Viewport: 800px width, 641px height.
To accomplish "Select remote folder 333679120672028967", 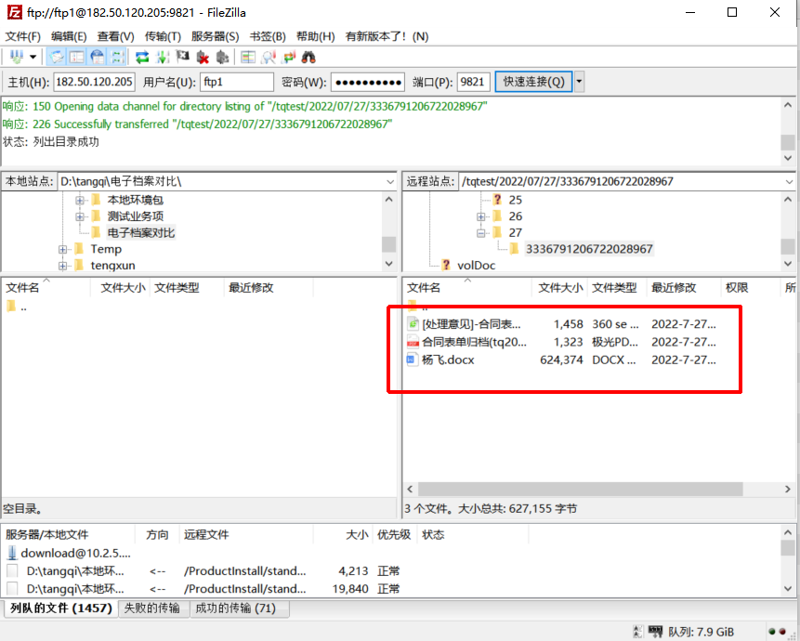I will pyautogui.click(x=589, y=249).
